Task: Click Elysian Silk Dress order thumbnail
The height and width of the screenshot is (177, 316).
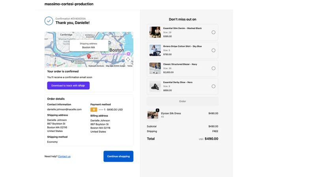Action: tap(153, 115)
